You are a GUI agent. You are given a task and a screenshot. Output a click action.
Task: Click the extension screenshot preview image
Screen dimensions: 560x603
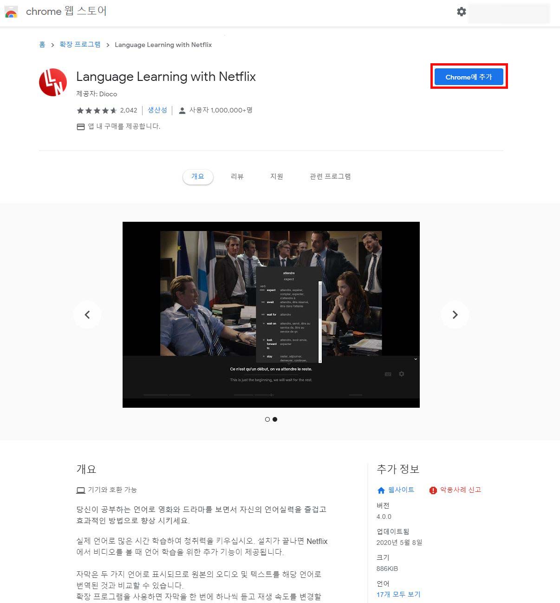coord(271,315)
